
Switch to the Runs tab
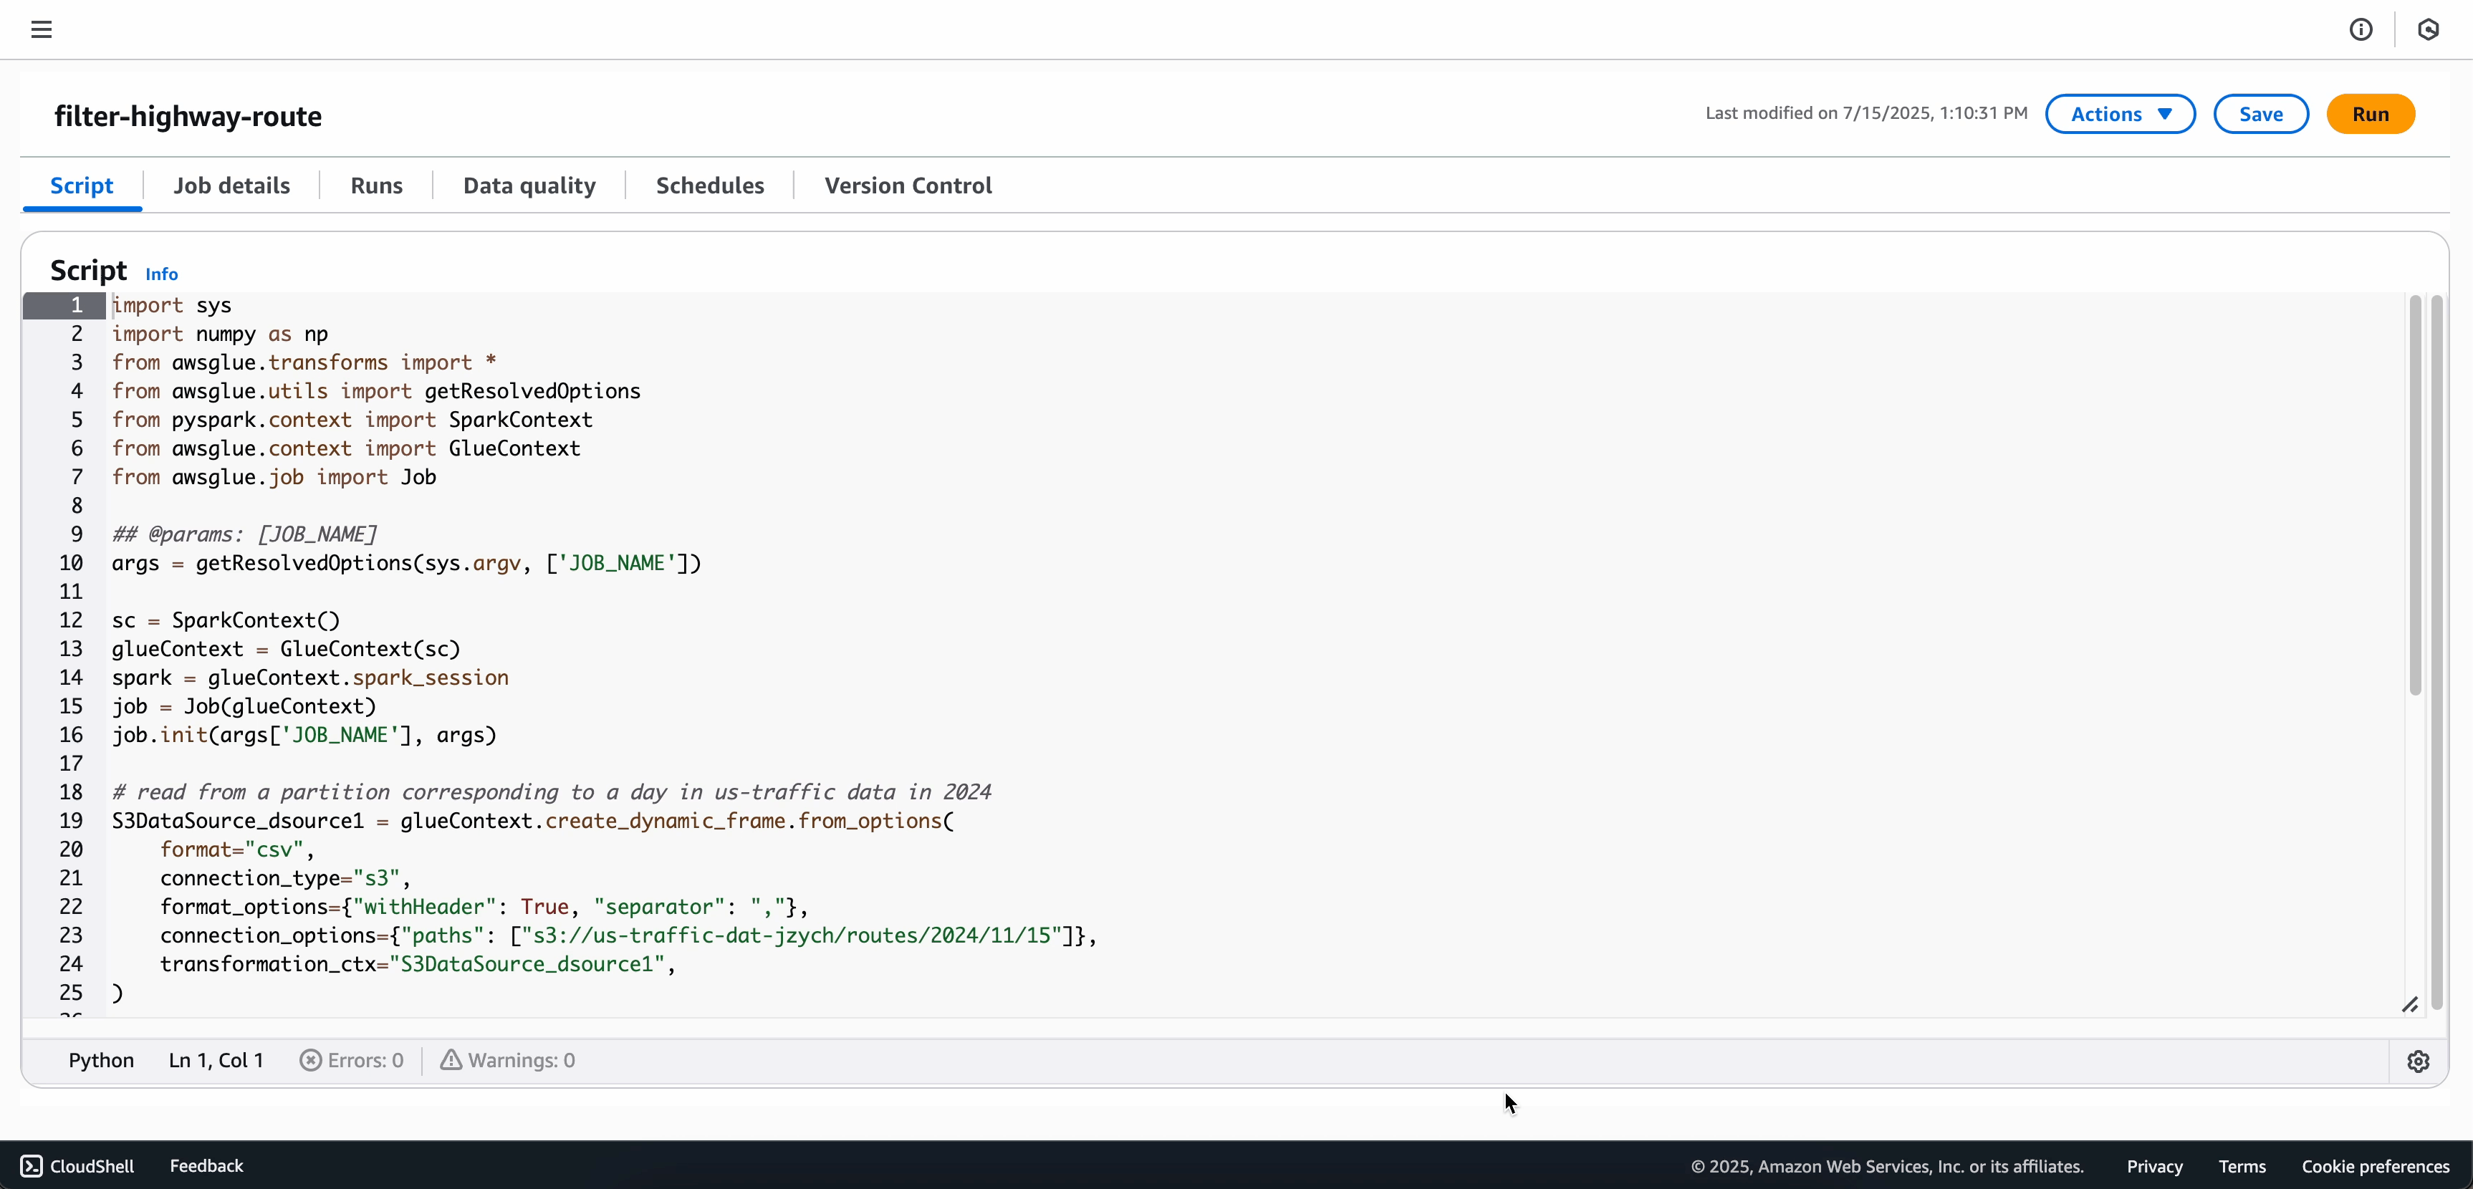pyautogui.click(x=375, y=186)
